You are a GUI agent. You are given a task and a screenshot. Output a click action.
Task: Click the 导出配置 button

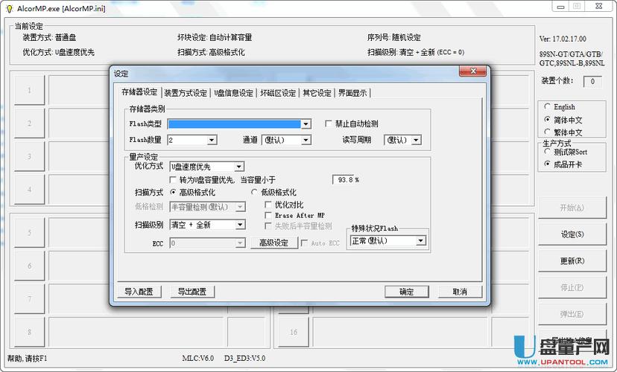(x=192, y=292)
